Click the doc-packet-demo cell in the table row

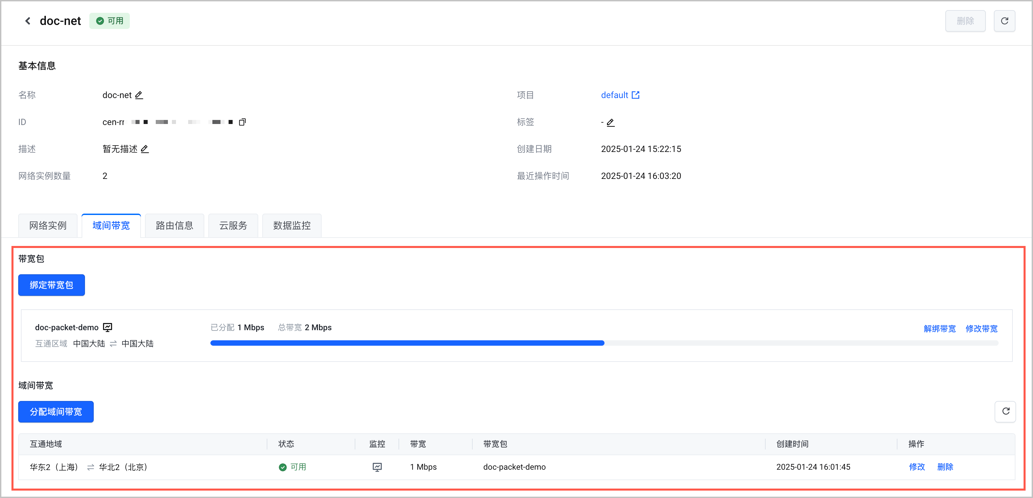click(514, 467)
